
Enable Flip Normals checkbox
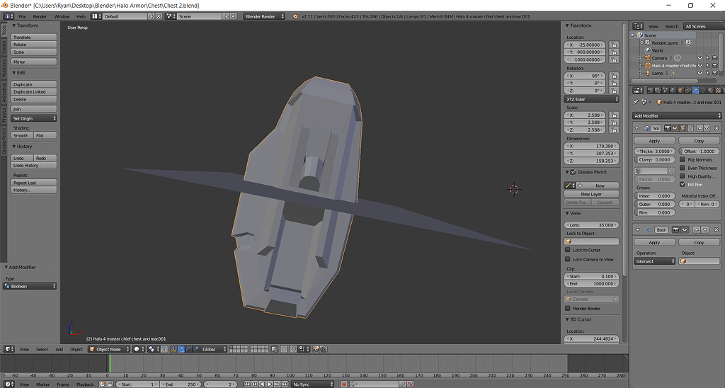pos(683,159)
